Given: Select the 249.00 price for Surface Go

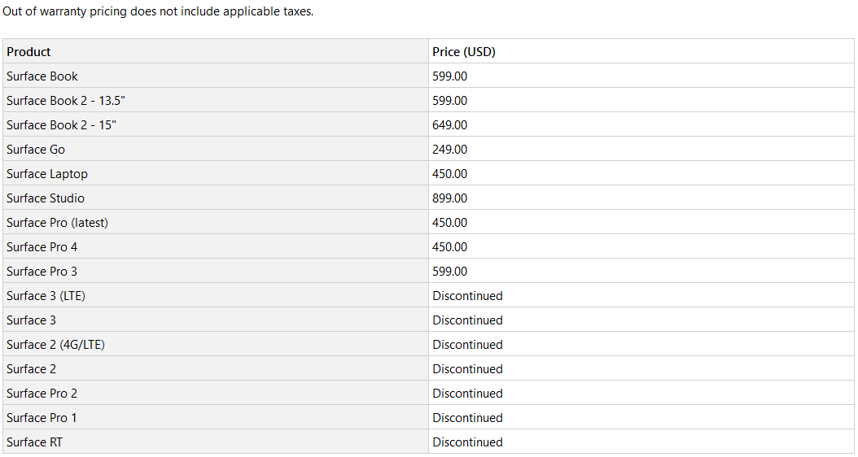Looking at the screenshot, I should pos(450,150).
